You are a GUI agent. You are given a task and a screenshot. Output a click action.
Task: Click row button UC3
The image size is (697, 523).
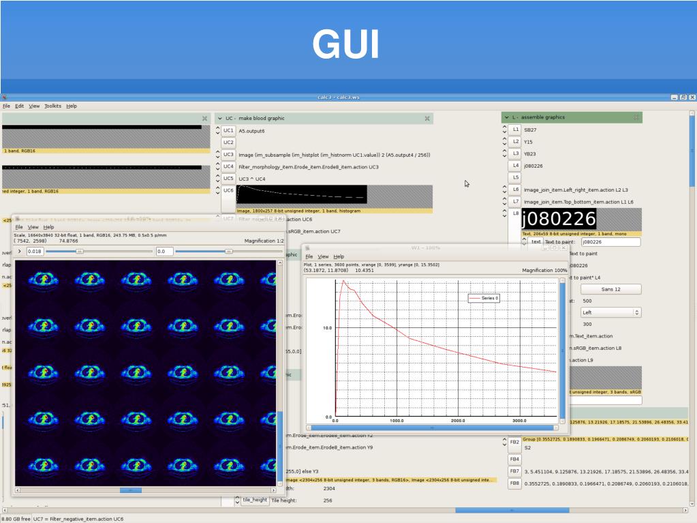[228, 155]
